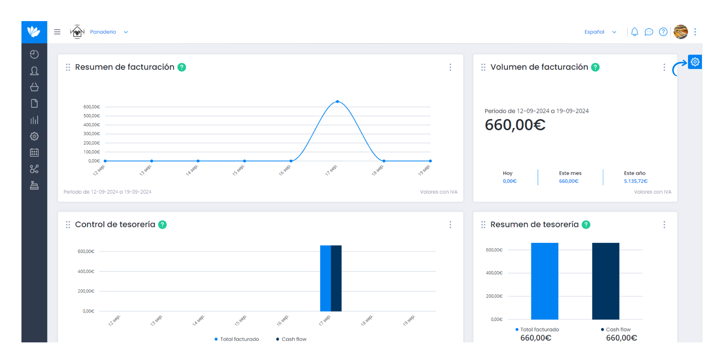Screen dimensions: 723x363
Task: Click Período de 12-09-2024 text in Volumen card
Action: 537,111
